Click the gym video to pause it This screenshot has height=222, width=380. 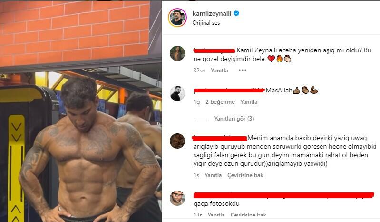[81, 111]
